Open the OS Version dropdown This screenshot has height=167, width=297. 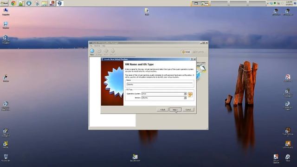pyautogui.click(x=164, y=98)
